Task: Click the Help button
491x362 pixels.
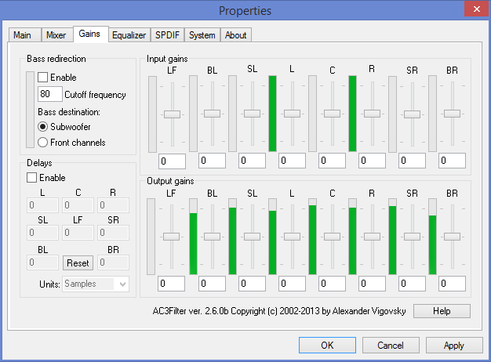Action: pyautogui.click(x=442, y=311)
